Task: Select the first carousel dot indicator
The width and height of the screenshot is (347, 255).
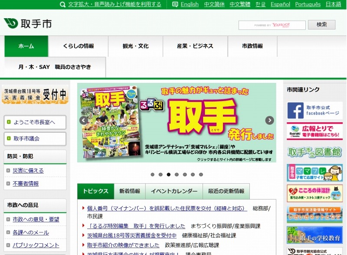Action: pyautogui.click(x=152, y=175)
